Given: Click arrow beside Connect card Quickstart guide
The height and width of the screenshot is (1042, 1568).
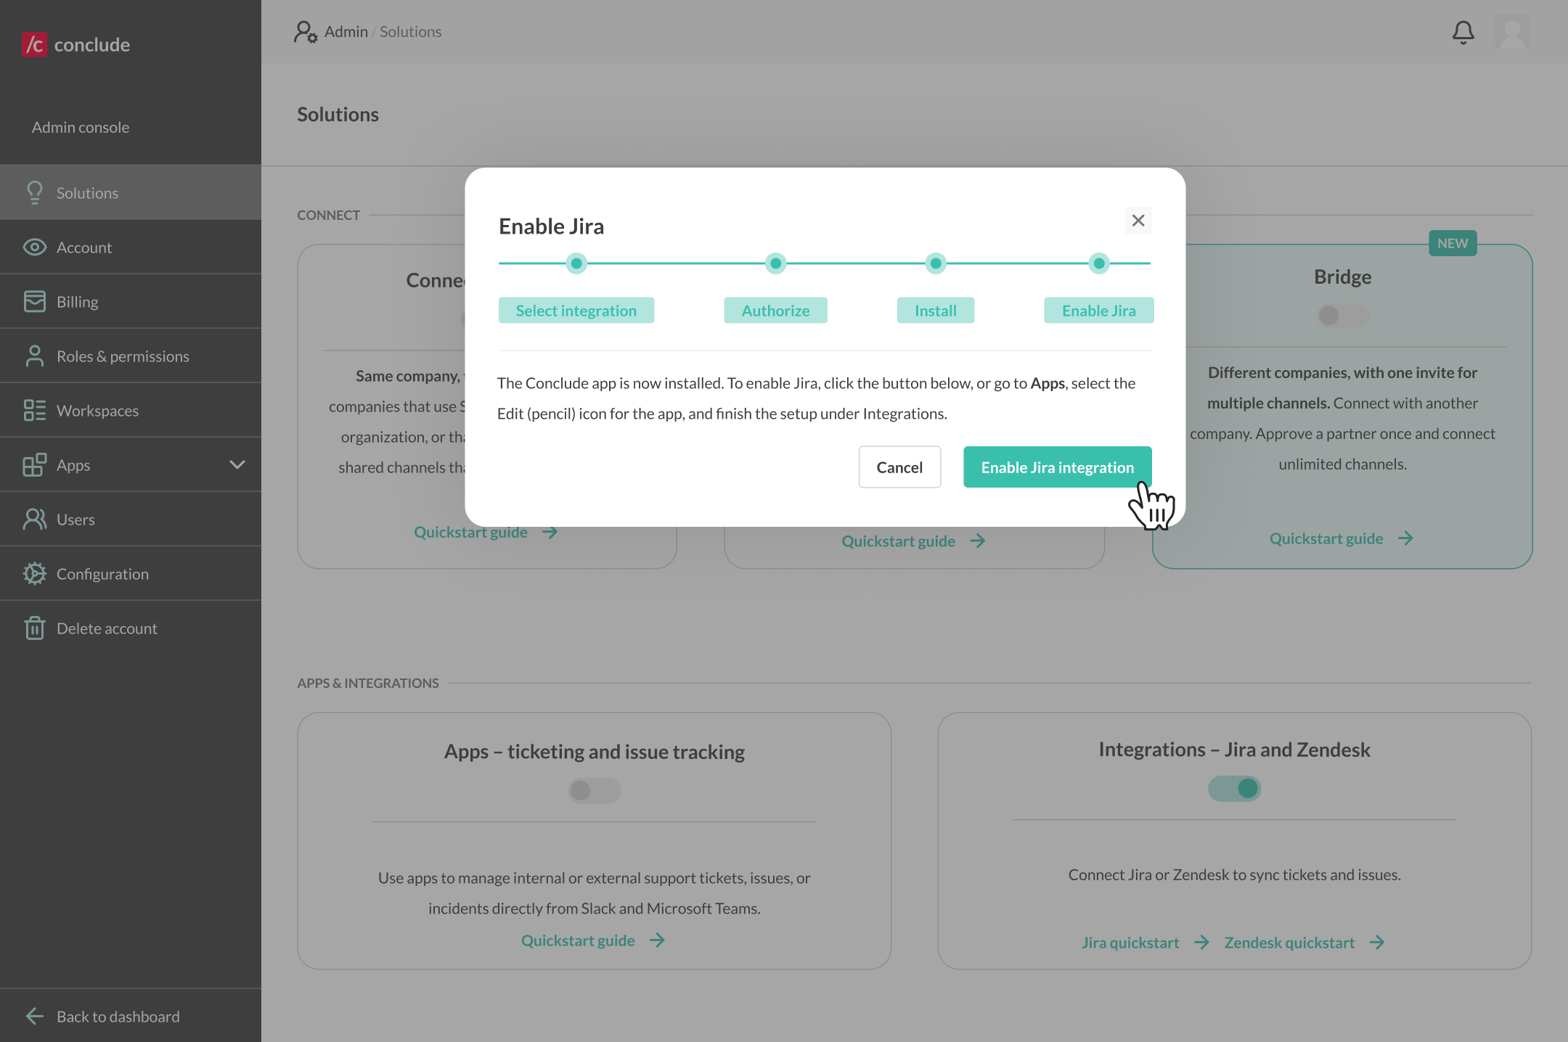Looking at the screenshot, I should coord(550,532).
